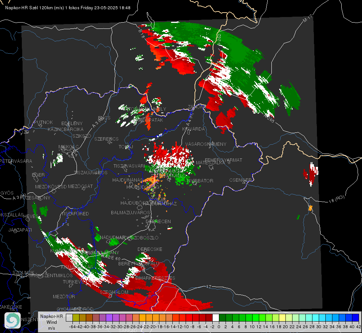Select the TÚRKEVE label
Screen dimensions: 362x333
tap(73, 282)
